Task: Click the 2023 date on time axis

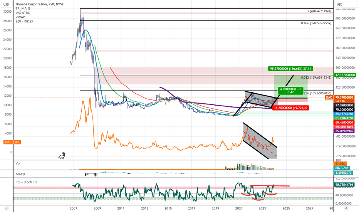Action: [x=262, y=208]
